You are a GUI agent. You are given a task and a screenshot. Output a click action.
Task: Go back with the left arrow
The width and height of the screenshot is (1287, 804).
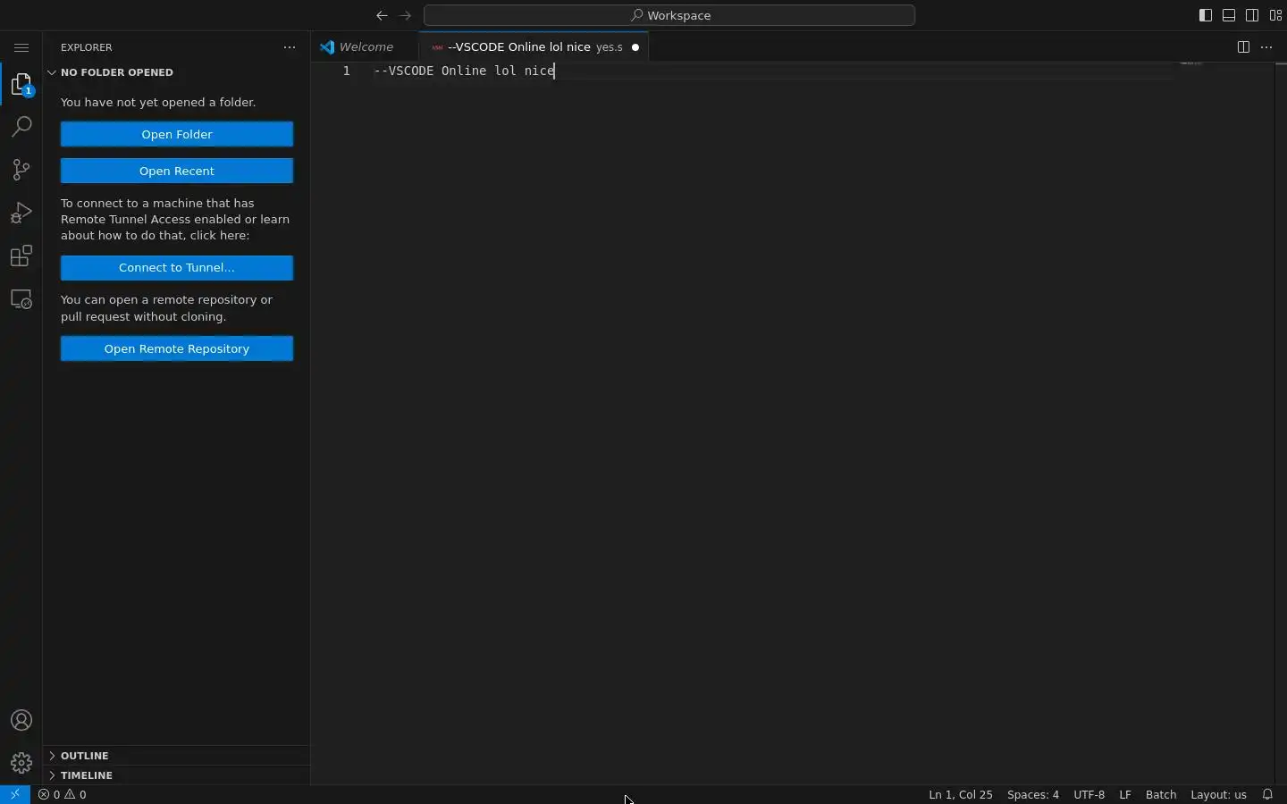pyautogui.click(x=382, y=15)
